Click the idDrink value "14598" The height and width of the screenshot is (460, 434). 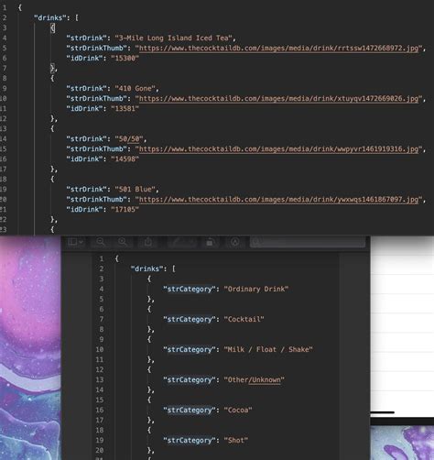pyautogui.click(x=125, y=159)
